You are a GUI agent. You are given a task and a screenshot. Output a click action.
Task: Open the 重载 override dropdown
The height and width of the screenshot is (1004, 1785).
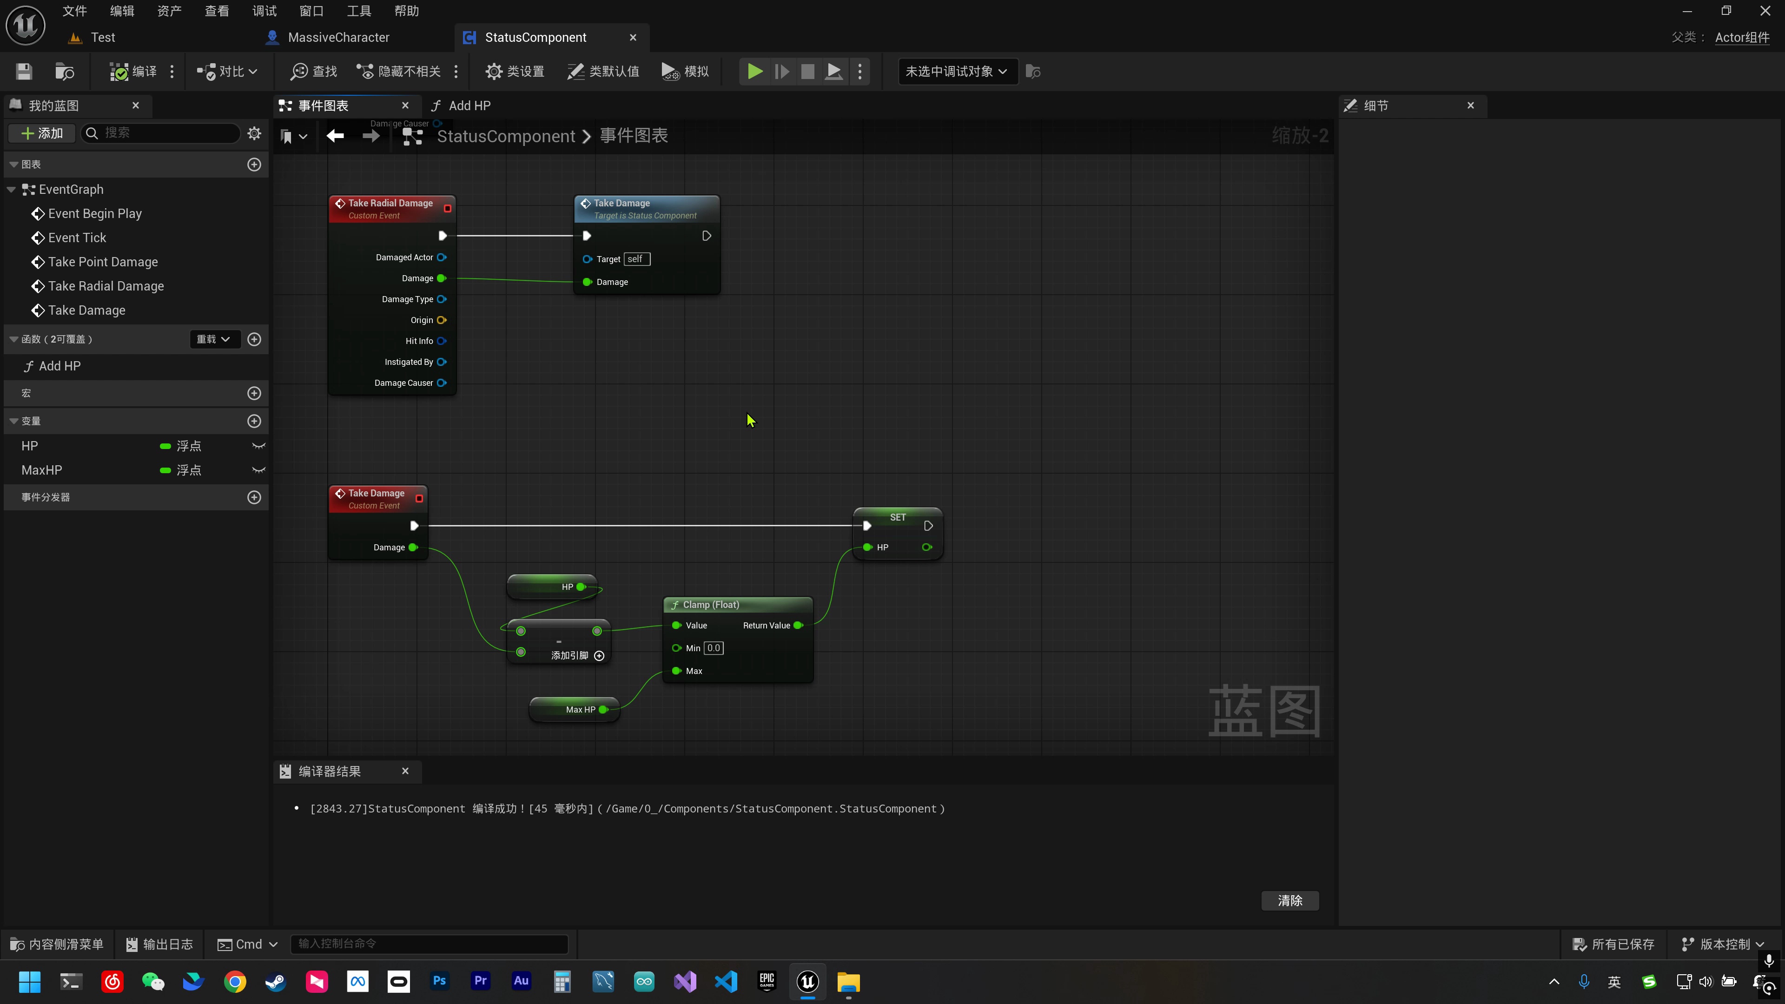click(214, 339)
